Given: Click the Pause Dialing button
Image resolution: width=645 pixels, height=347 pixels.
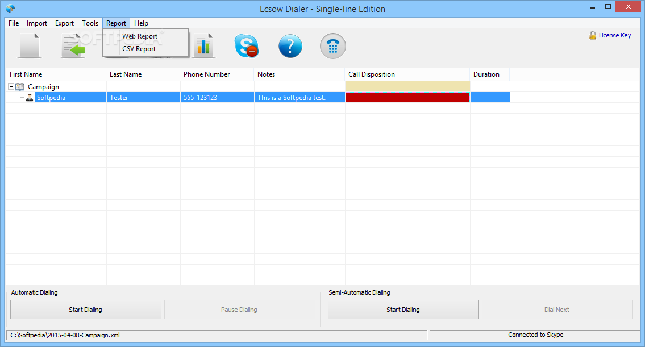Looking at the screenshot, I should [239, 310].
